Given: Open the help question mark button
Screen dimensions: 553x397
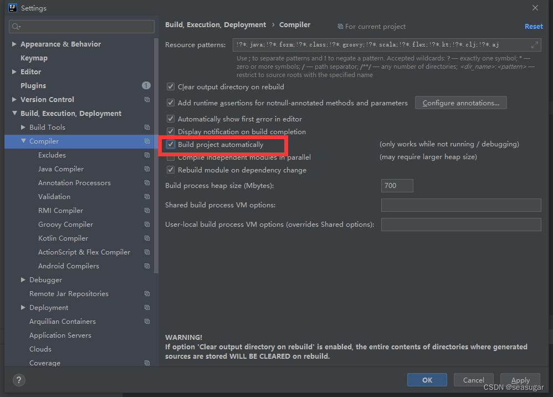Looking at the screenshot, I should click(19, 380).
